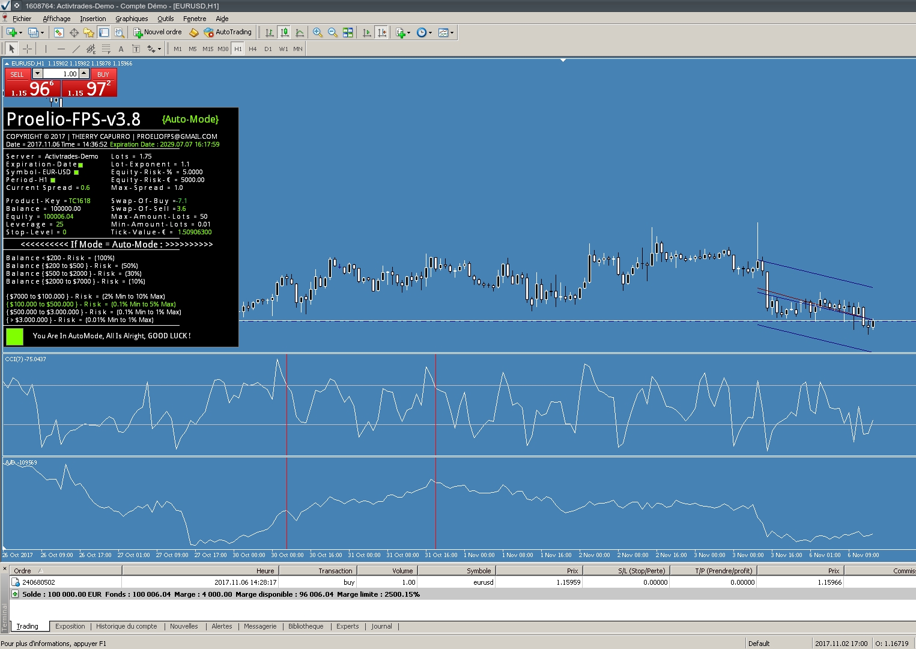Open the new chart dropdown arrow
Viewport: 916px width, 649px height.
point(21,32)
